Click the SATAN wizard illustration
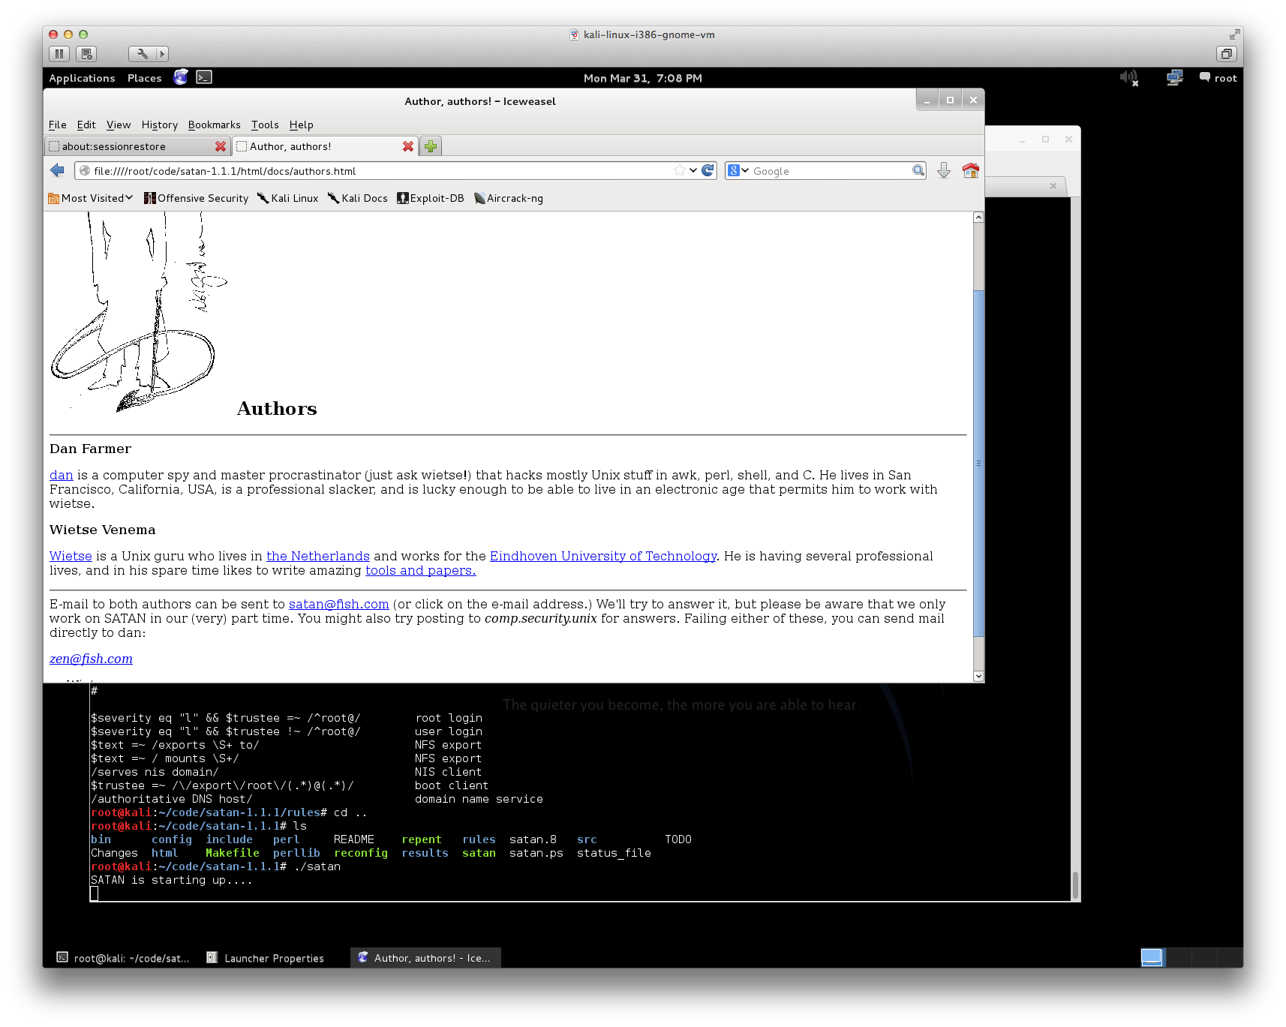 (x=139, y=311)
